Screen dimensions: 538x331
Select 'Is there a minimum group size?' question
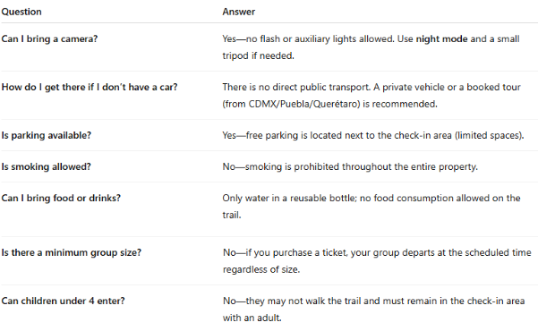coord(72,253)
